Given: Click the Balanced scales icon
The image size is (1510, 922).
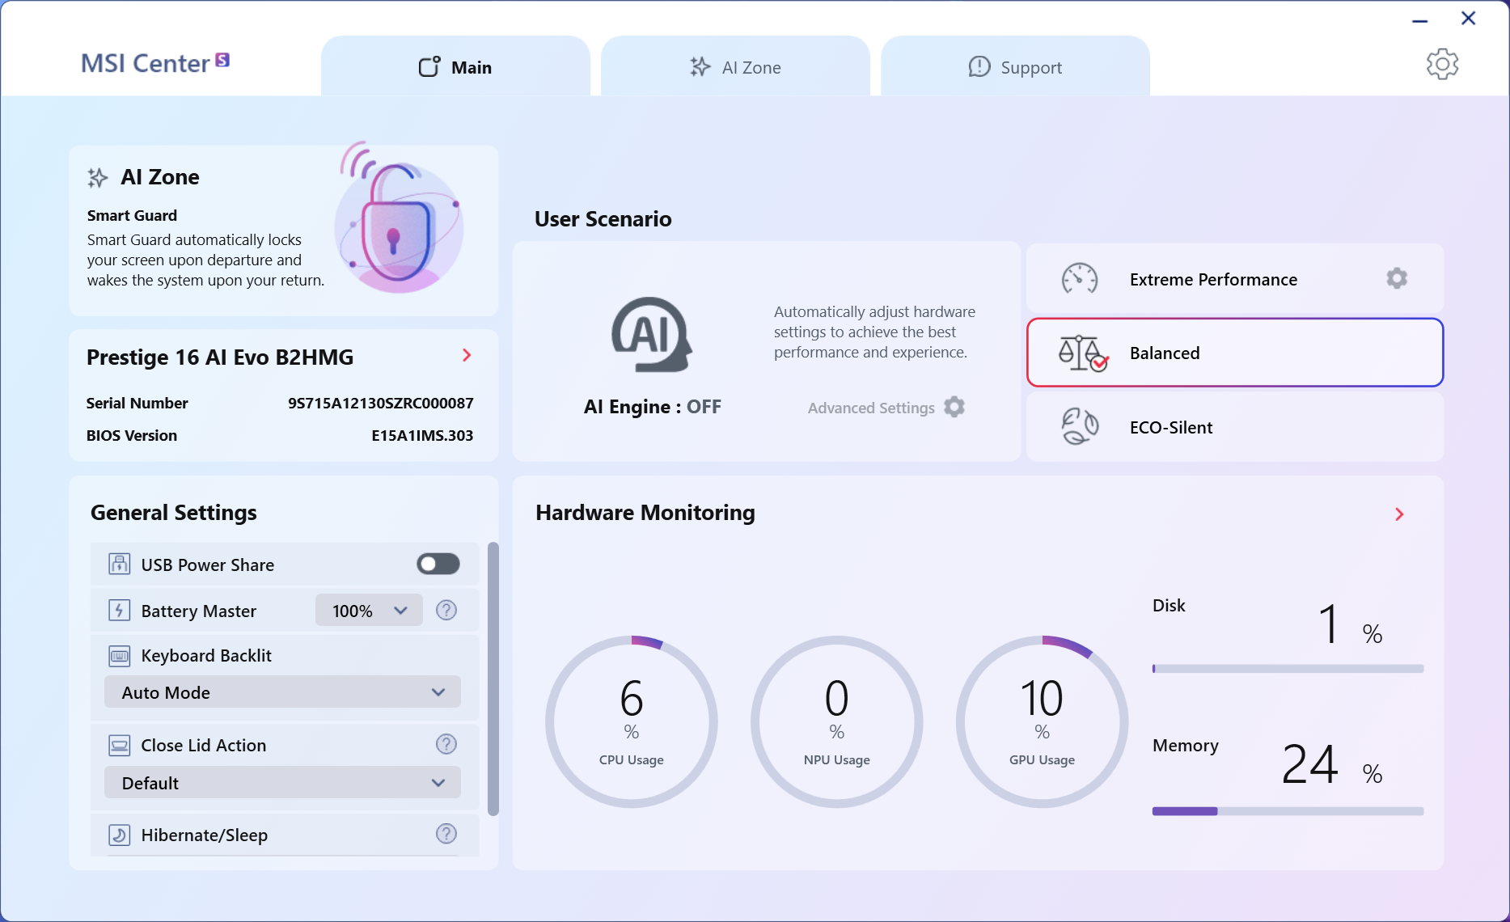Looking at the screenshot, I should pyautogui.click(x=1082, y=353).
